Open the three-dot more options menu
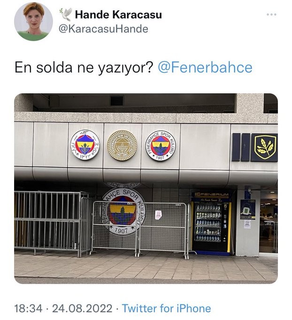This screenshot has height=320, width=292. 272,15
